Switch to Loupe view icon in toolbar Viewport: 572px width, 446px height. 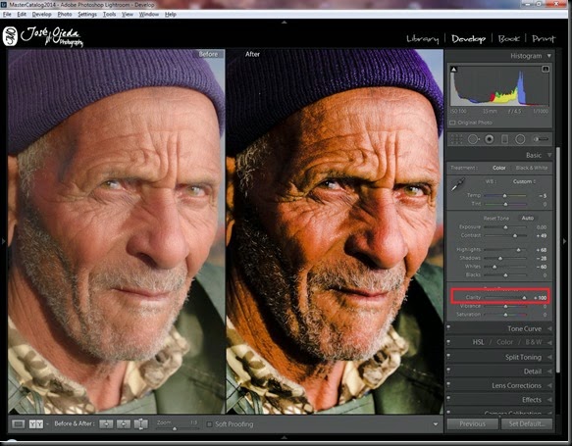click(x=19, y=424)
